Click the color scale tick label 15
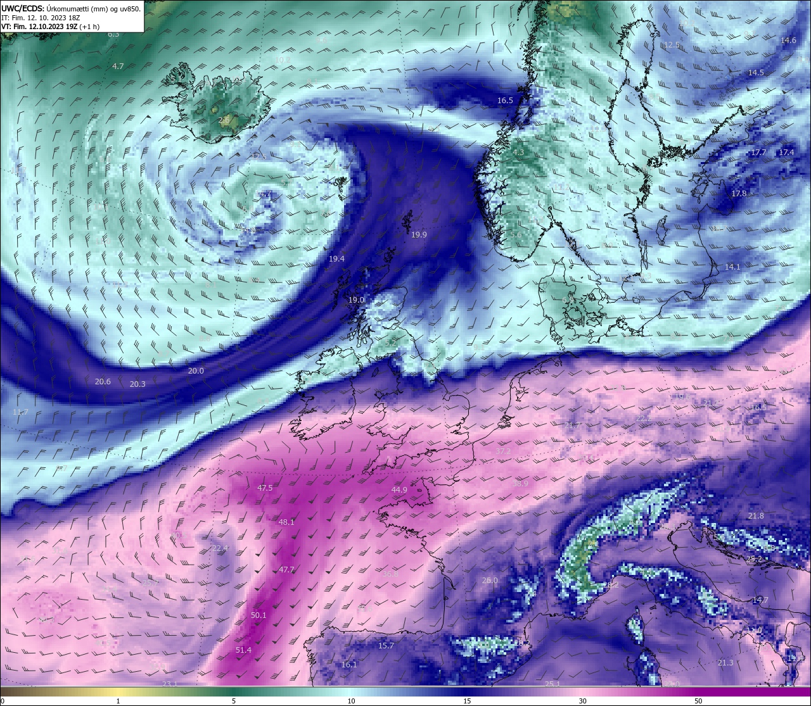Viewport: 811px width, 706px height. [x=467, y=701]
